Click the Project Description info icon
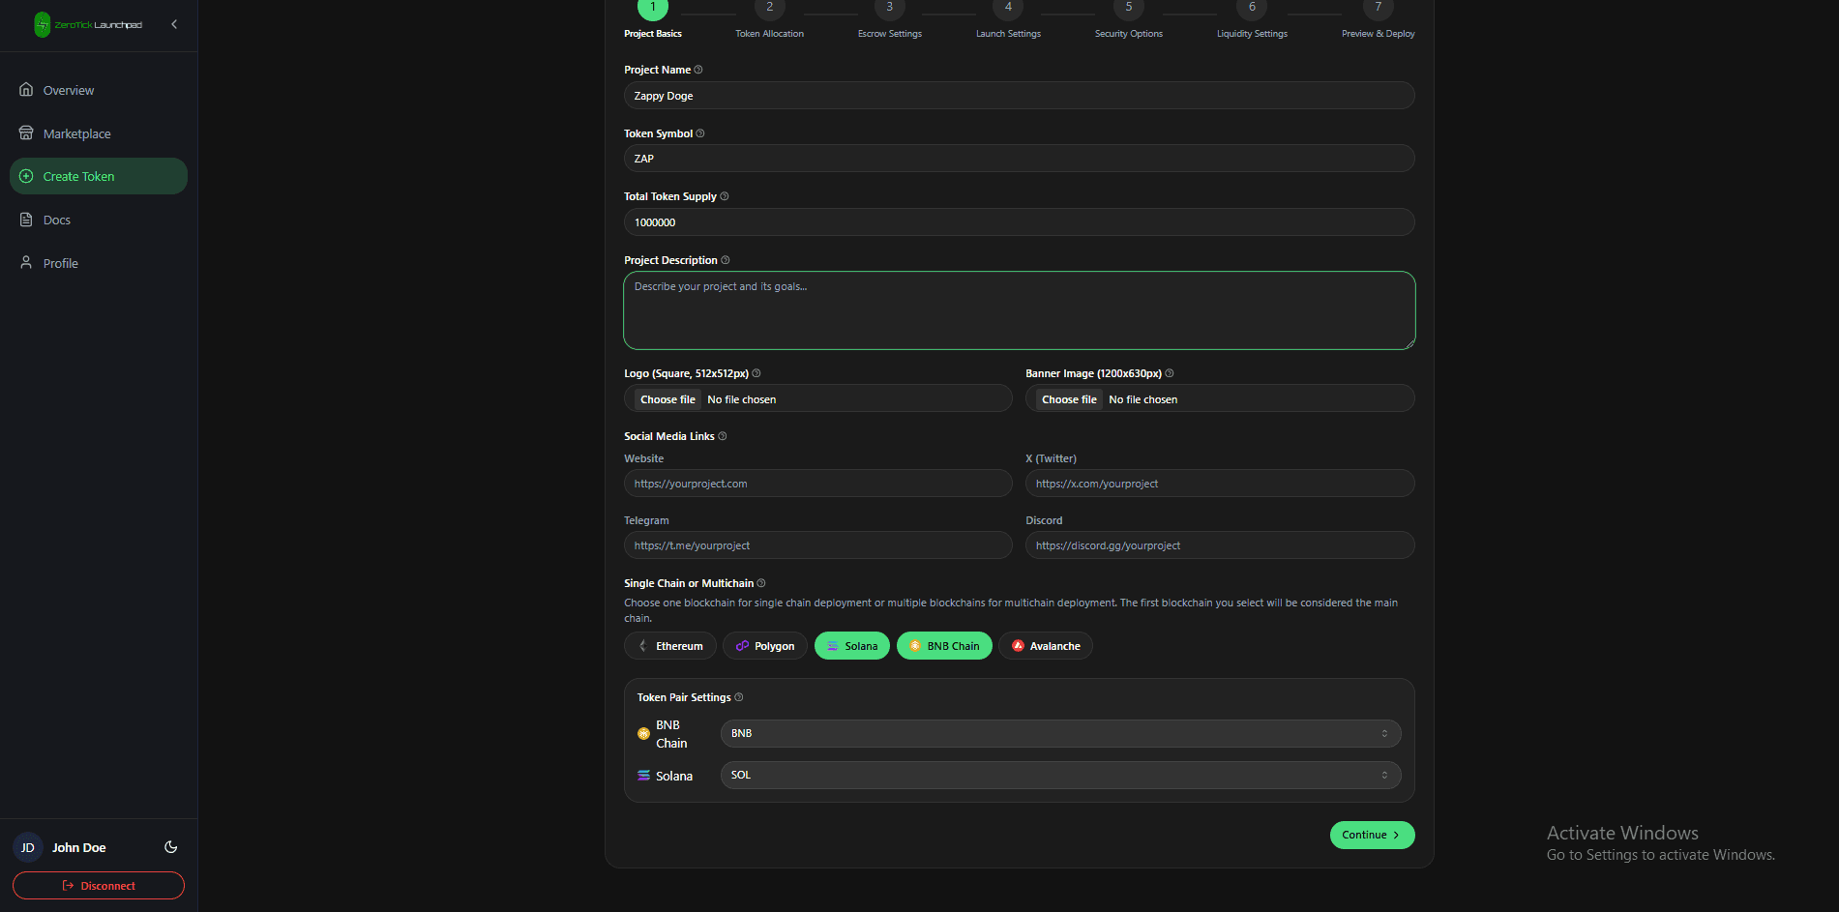This screenshot has width=1839, height=912. click(726, 260)
